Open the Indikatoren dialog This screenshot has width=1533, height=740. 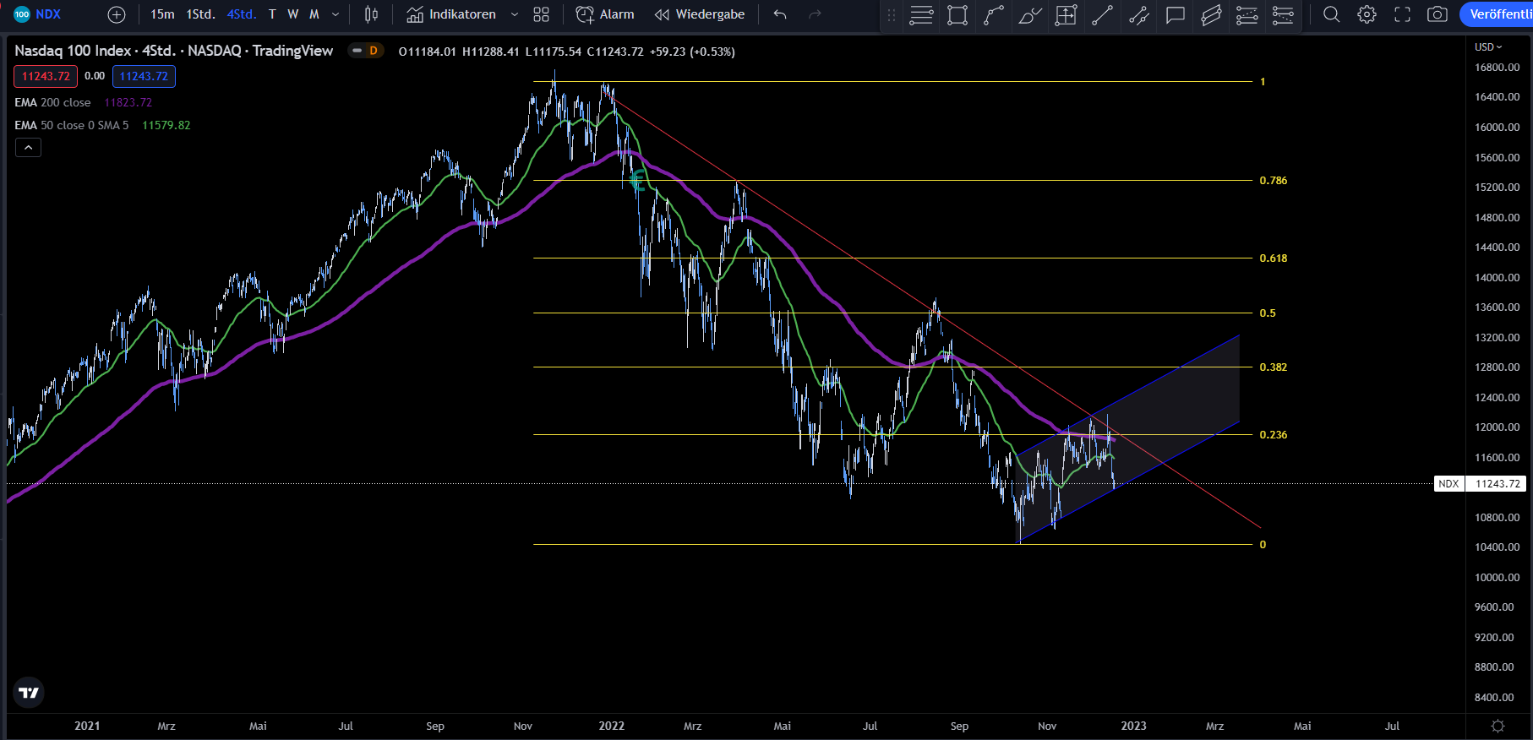(x=451, y=14)
